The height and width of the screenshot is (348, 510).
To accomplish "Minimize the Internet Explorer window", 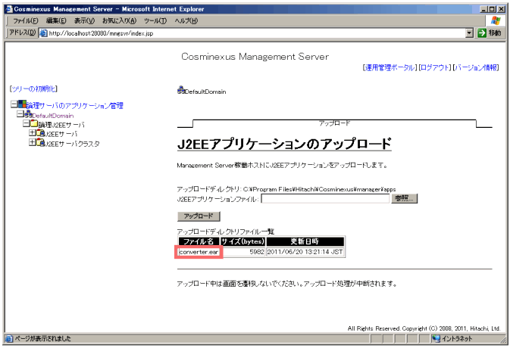I will pos(483,9).
